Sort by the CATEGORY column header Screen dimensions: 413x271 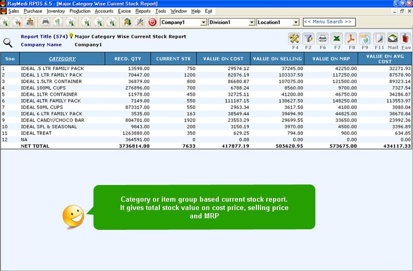(62, 58)
